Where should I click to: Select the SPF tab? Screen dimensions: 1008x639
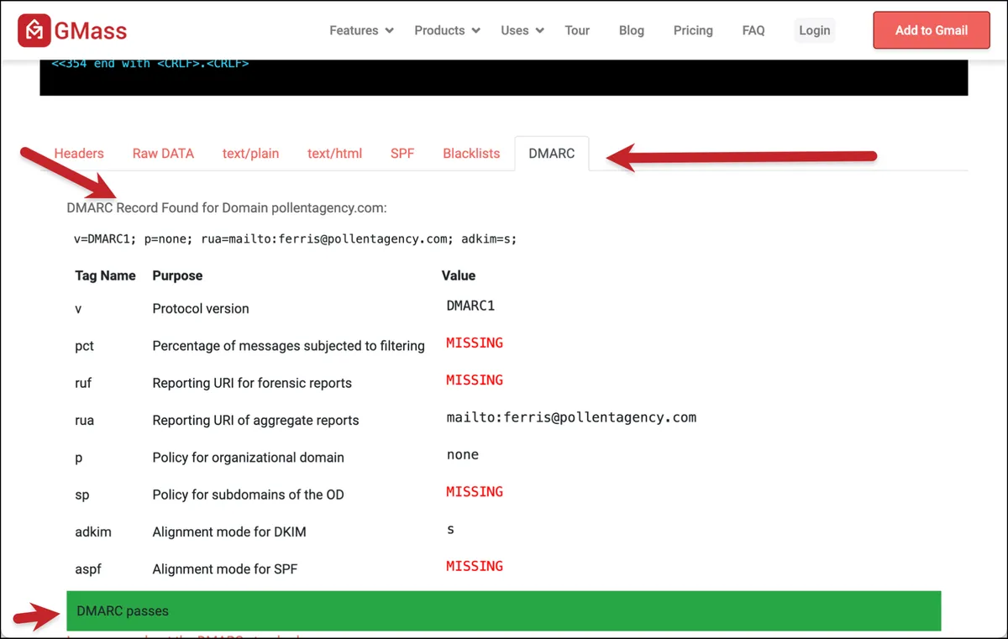pyautogui.click(x=402, y=154)
